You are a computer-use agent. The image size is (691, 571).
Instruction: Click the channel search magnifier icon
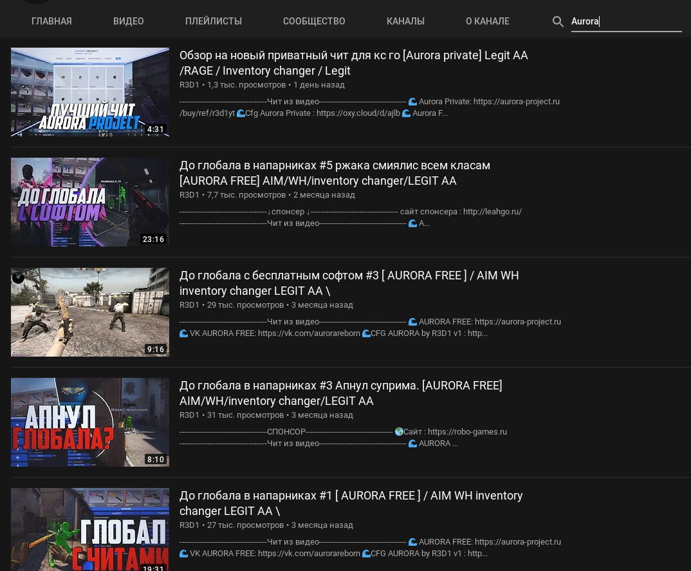(x=558, y=21)
